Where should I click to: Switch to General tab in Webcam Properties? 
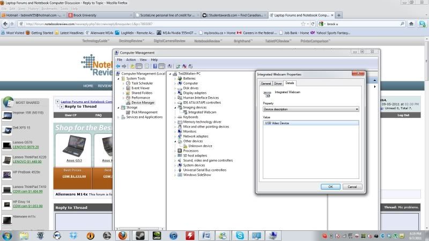(x=266, y=84)
